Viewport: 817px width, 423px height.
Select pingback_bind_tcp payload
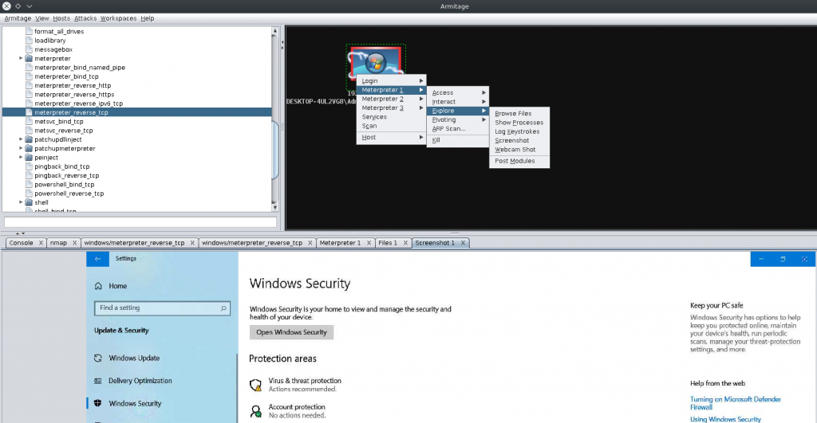62,166
